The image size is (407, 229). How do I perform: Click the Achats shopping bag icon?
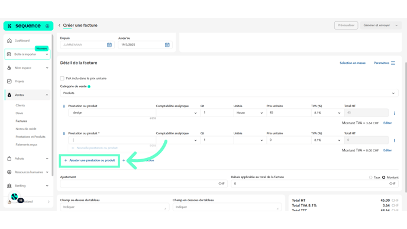pos(9,159)
